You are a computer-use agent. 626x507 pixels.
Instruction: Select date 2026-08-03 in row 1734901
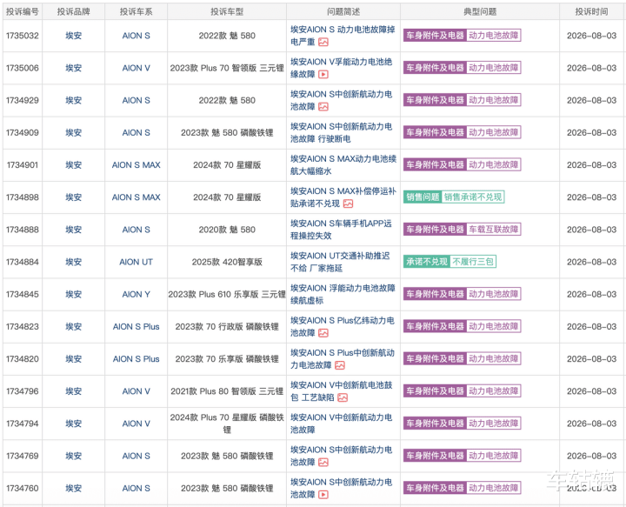[x=592, y=165]
